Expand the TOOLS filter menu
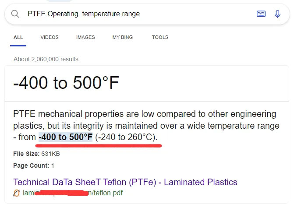 pos(160,37)
